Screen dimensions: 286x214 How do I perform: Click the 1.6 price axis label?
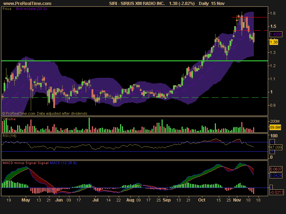(x=273, y=13)
